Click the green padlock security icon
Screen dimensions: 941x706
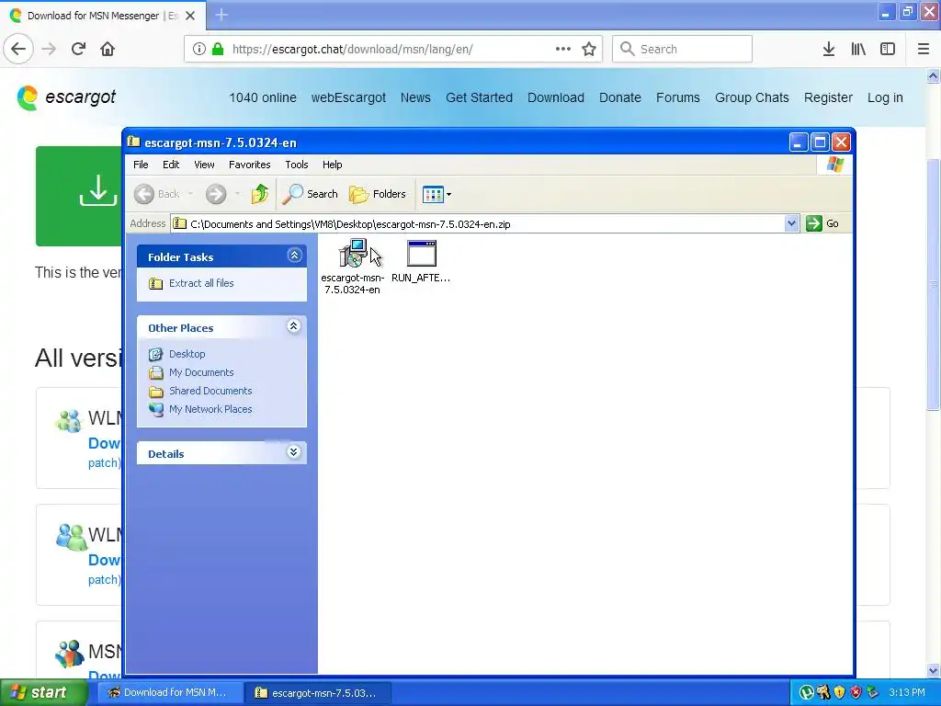click(x=218, y=49)
